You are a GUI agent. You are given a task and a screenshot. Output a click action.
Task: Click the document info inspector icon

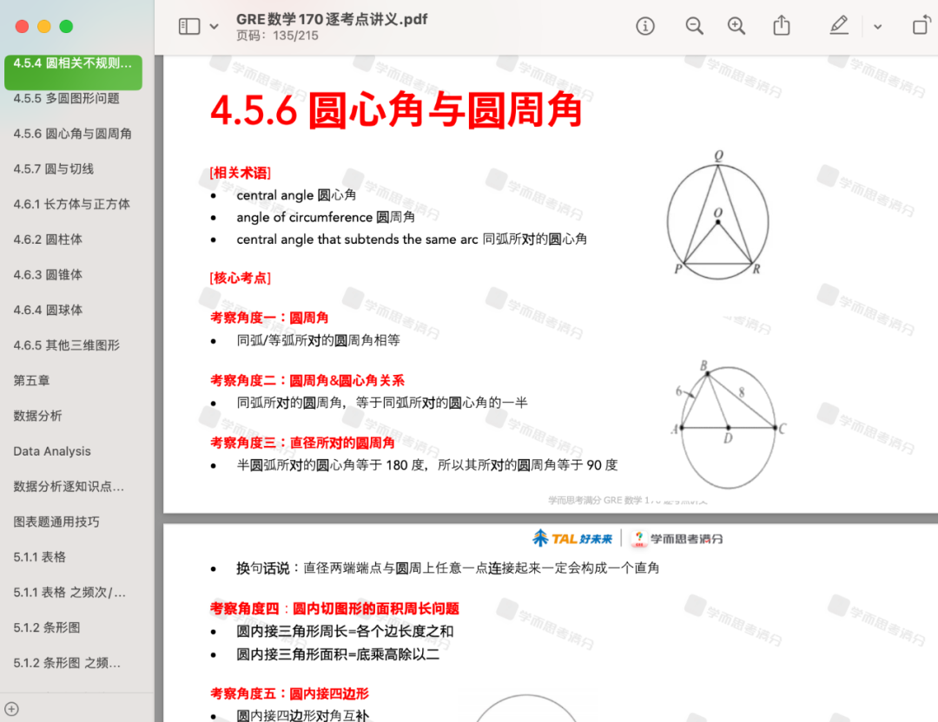point(645,26)
